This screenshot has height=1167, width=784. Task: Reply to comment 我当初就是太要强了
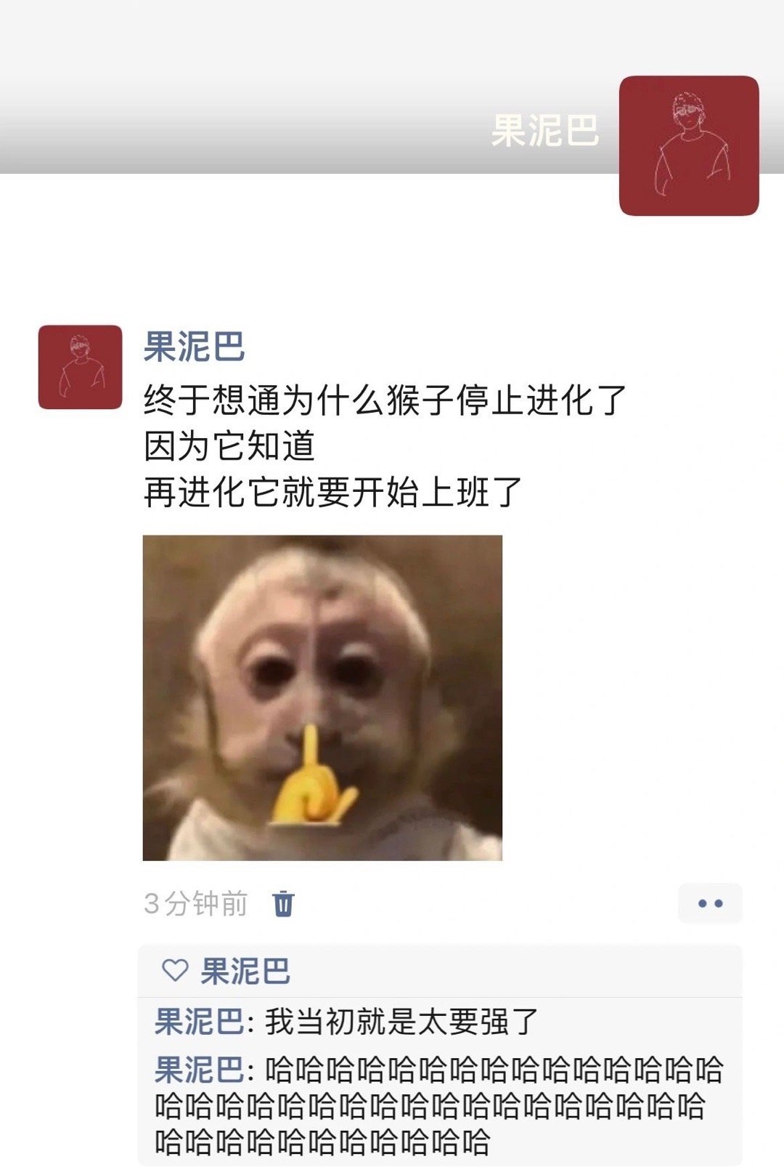(401, 1022)
